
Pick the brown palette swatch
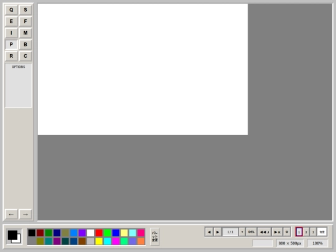tap(82, 241)
